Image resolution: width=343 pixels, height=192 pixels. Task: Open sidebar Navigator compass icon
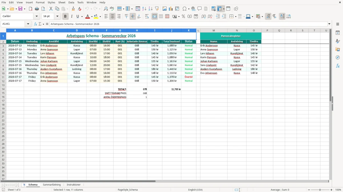pyautogui.click(x=338, y=57)
